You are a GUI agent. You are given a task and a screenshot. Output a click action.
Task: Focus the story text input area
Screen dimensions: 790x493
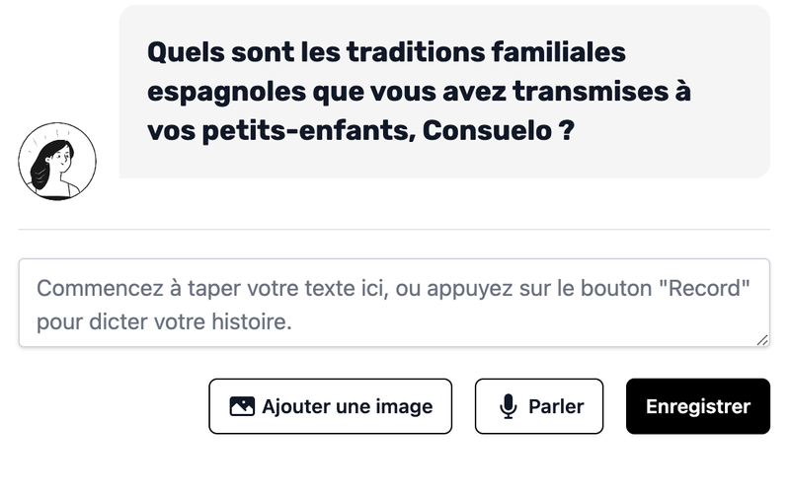point(393,304)
